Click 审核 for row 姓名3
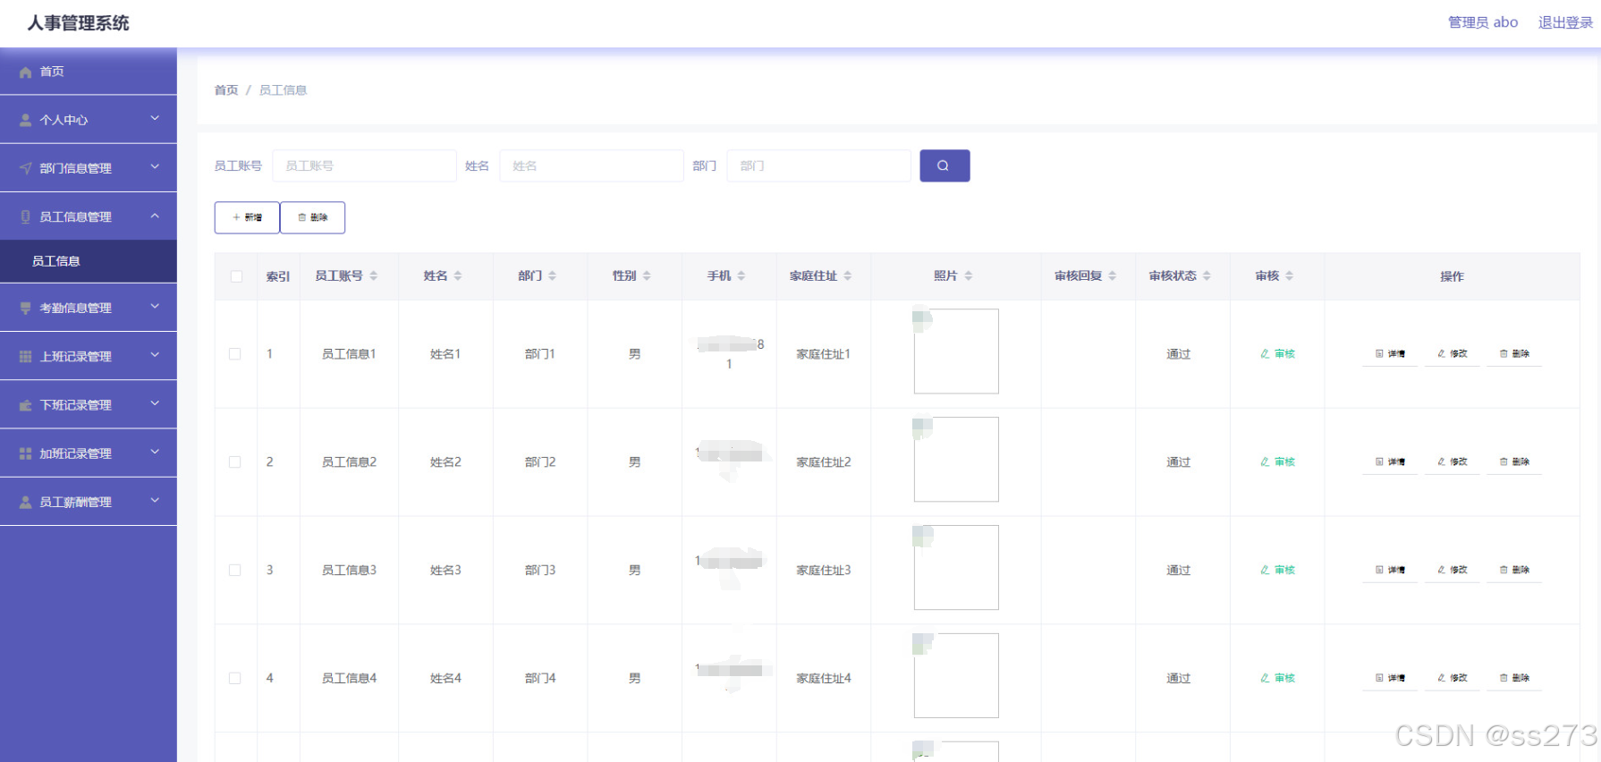This screenshot has height=762, width=1601. pos(1277,570)
